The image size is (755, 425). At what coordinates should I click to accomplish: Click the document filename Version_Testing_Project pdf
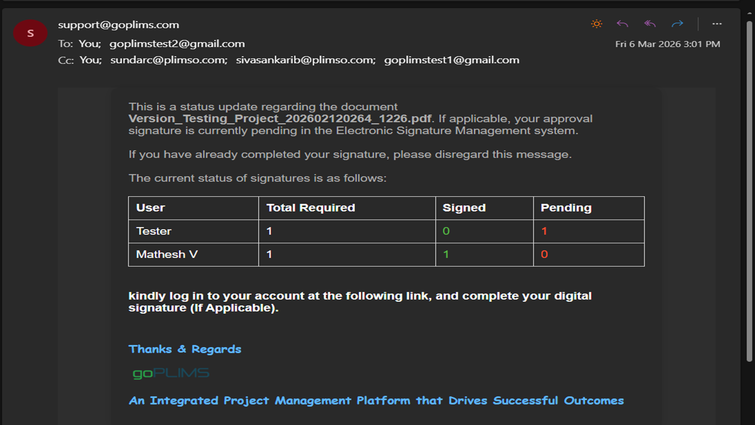pos(280,119)
